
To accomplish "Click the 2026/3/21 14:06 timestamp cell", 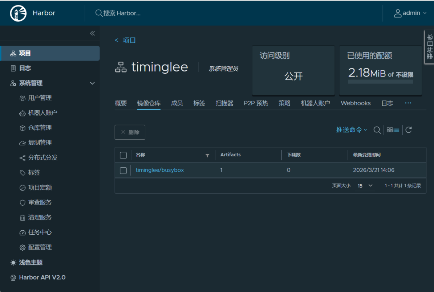I will [373, 170].
